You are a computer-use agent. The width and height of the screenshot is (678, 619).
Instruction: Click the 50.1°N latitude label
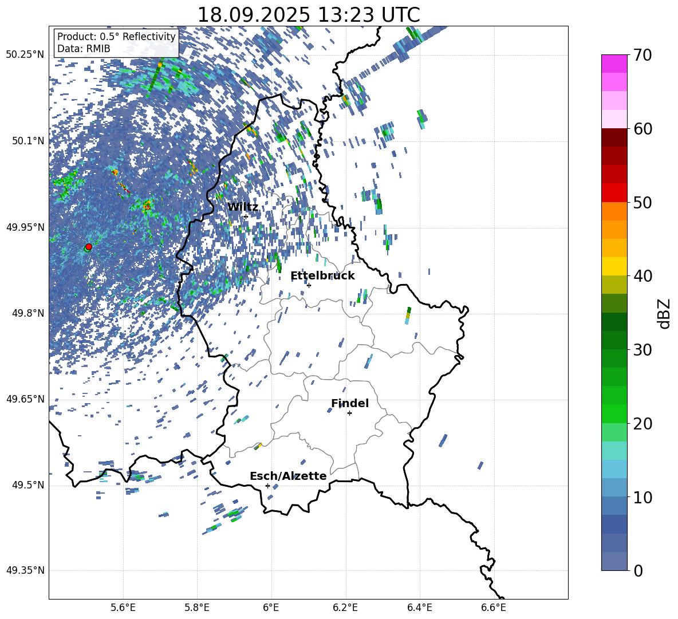(27, 141)
